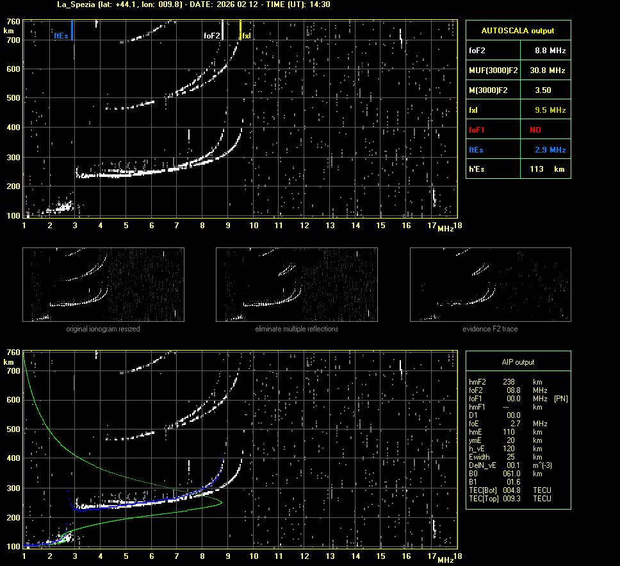620x566 pixels.
Task: Click the yellow fxI marker line
Action: 240,30
